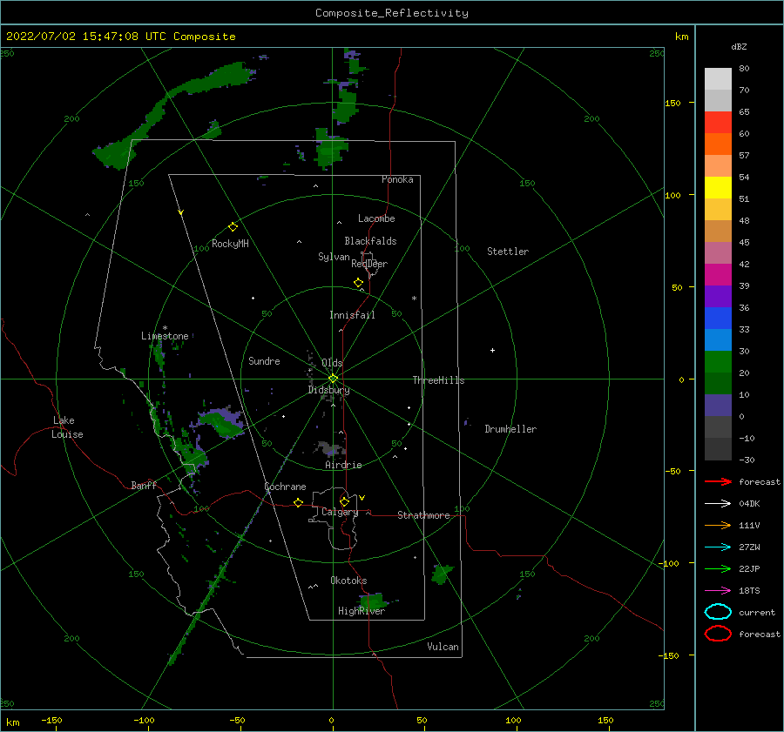The height and width of the screenshot is (732, 784).
Task: Click the violet purple dBZ swatch
Action: (x=718, y=296)
